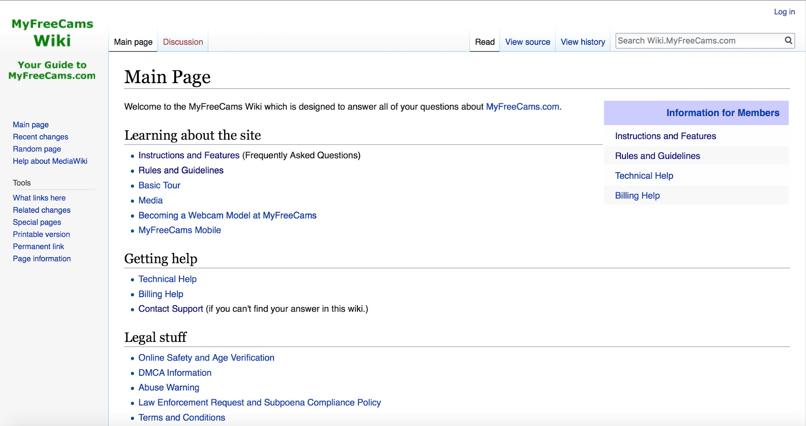Open Page information link

point(42,259)
